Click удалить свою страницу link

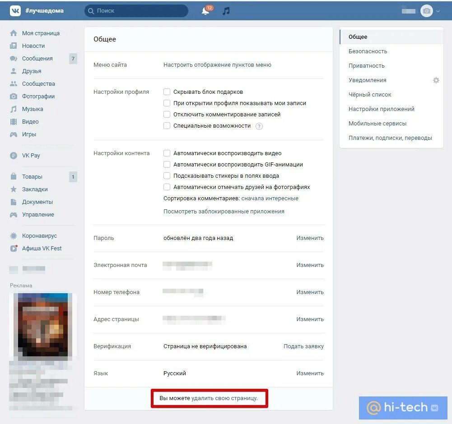point(224,398)
